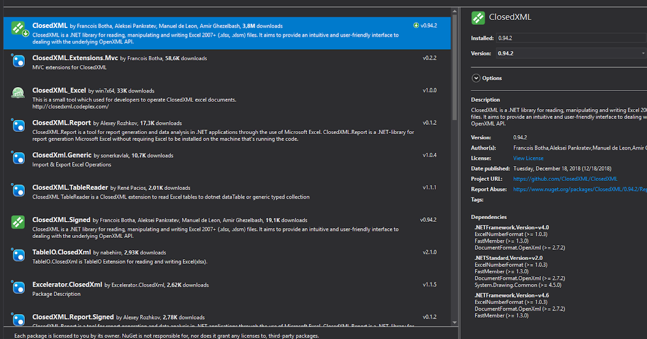The width and height of the screenshot is (647, 339).
Task: Click the ClosedXml.Generic package icon
Action: (x=19, y=158)
